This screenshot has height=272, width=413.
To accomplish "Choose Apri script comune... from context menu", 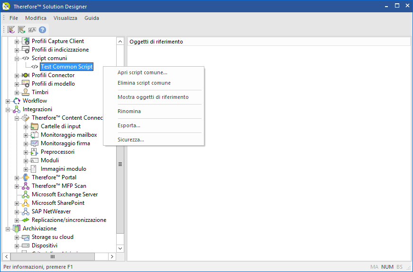I will [x=154, y=72].
